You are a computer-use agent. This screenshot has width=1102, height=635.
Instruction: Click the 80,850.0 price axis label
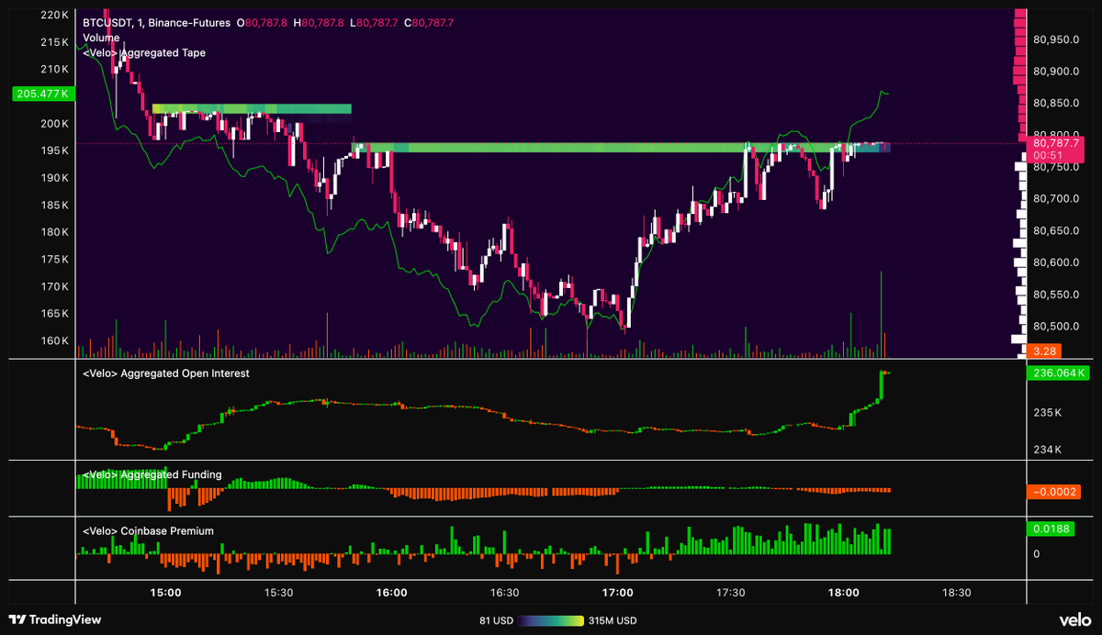point(1056,103)
